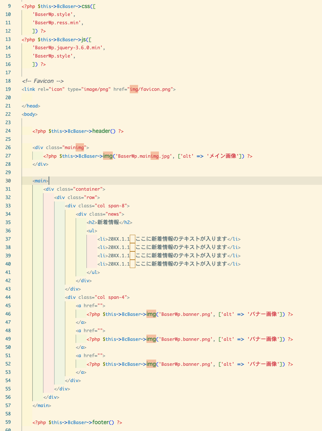Click the opening body tag
Viewport: 322px width, 431px height.
click(x=29, y=114)
